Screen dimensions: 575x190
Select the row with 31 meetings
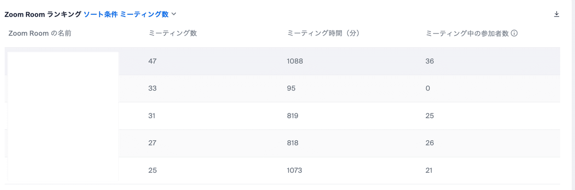[x=282, y=116]
